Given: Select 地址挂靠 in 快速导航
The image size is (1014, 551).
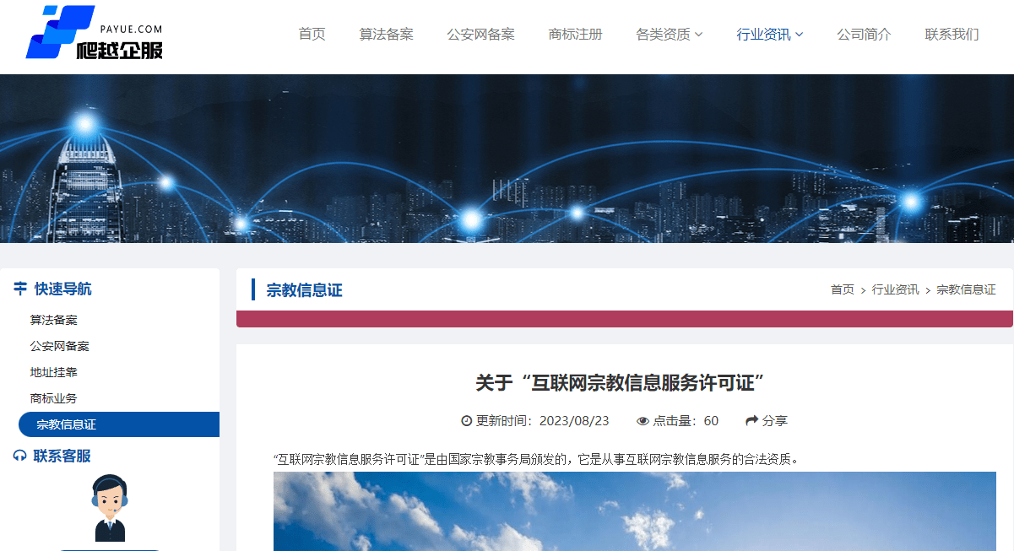Looking at the screenshot, I should 52,372.
